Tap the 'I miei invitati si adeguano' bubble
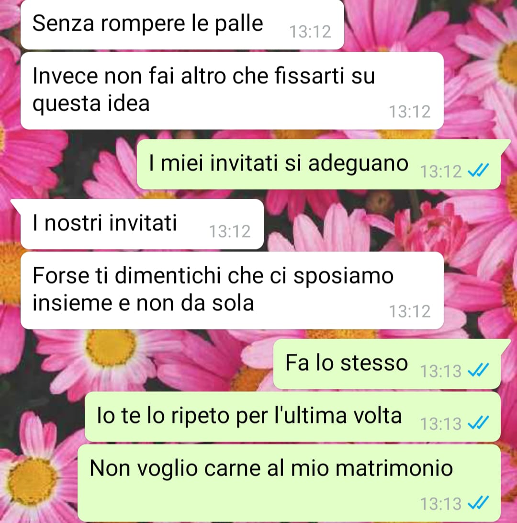This screenshot has height=523, width=517. point(319,164)
